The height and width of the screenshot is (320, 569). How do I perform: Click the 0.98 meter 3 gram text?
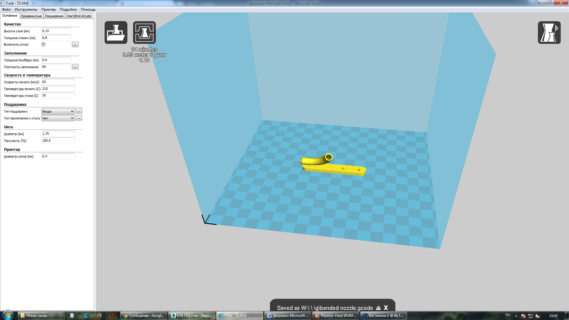pos(144,55)
